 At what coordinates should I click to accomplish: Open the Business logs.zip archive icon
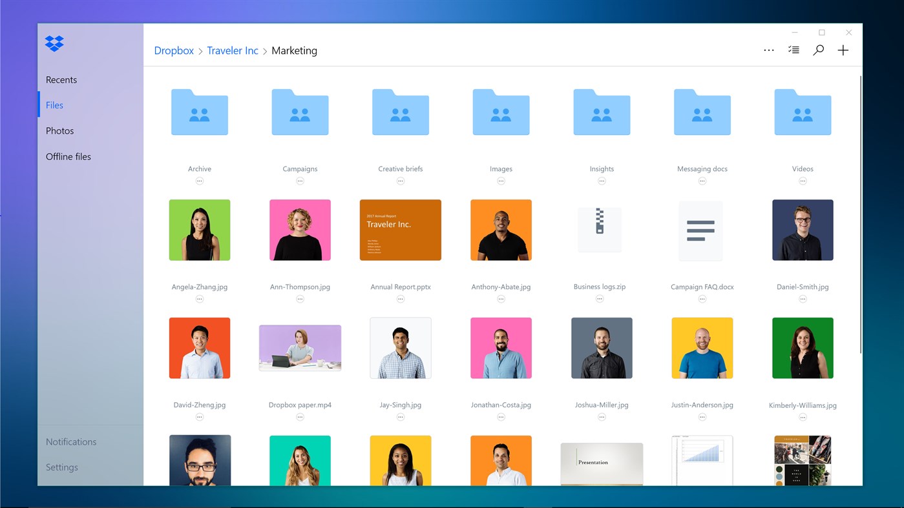pyautogui.click(x=600, y=230)
